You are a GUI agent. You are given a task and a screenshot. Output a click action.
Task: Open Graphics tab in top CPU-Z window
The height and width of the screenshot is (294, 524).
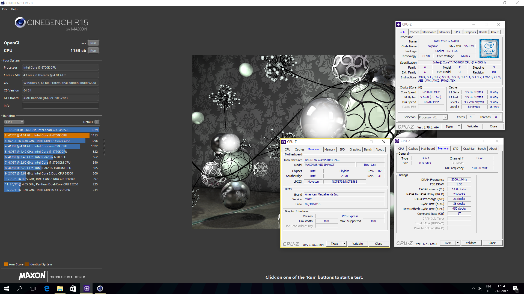(470, 32)
